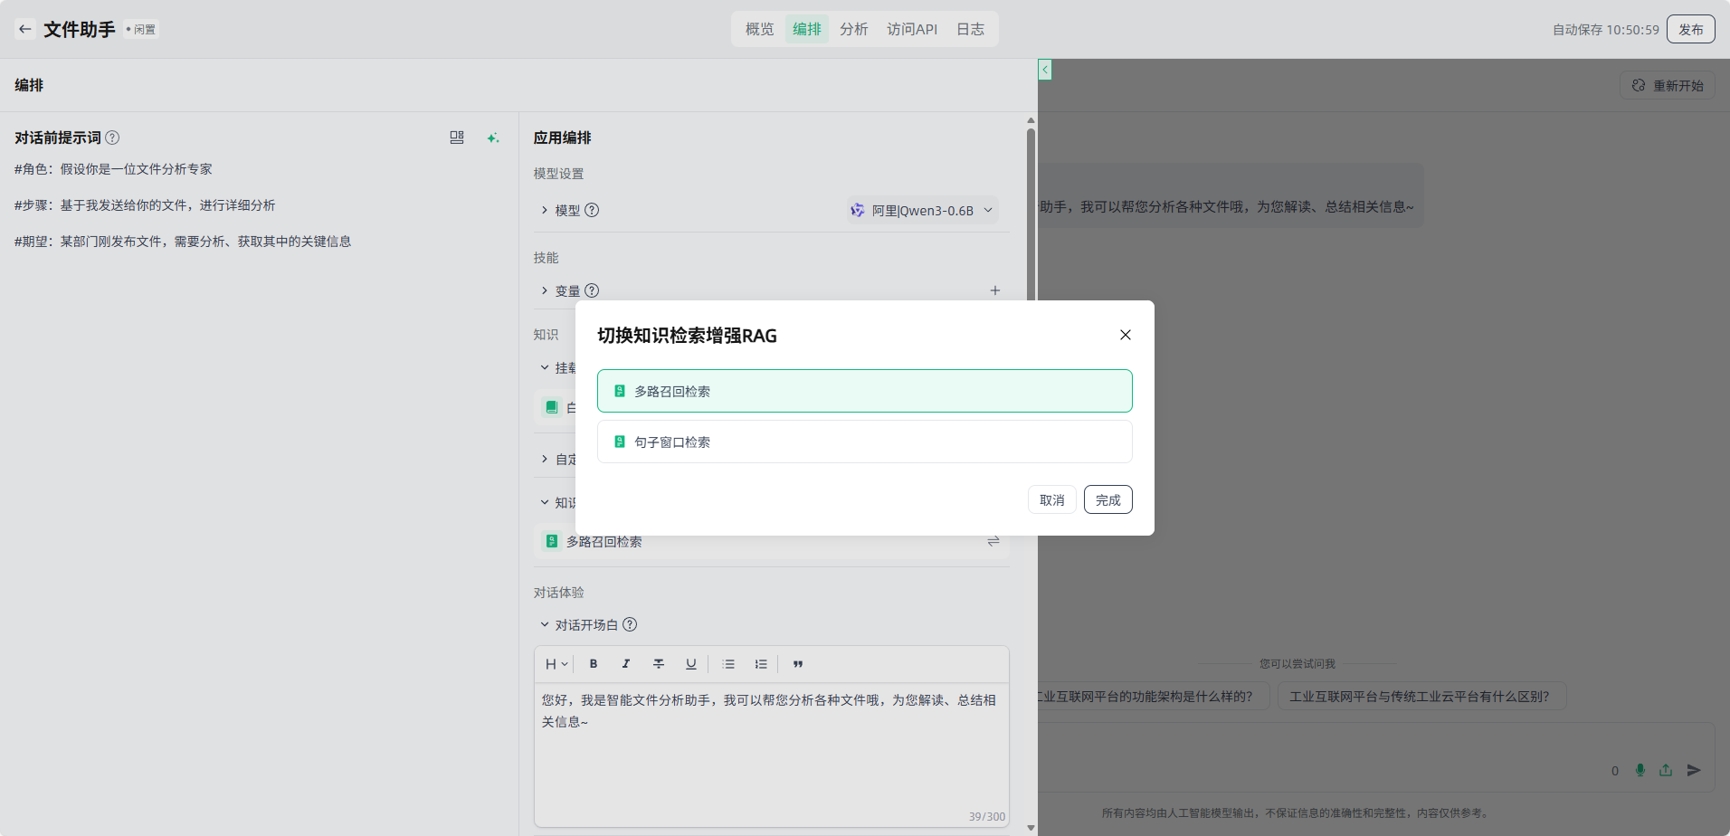Open the prompt template icon
This screenshot has width=1730, height=836.
click(x=457, y=138)
